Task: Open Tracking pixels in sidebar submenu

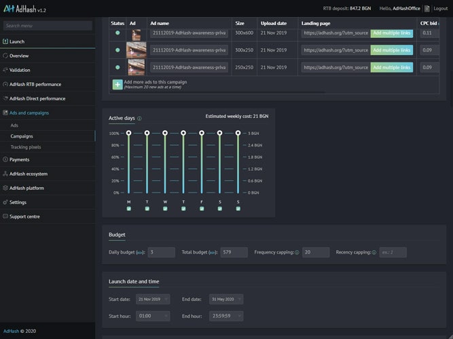Action: tap(26, 146)
